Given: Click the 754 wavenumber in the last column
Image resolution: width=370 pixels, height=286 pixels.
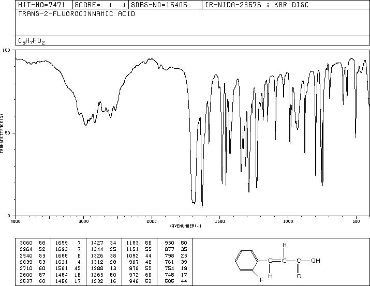Looking at the screenshot, I should coord(169,268).
